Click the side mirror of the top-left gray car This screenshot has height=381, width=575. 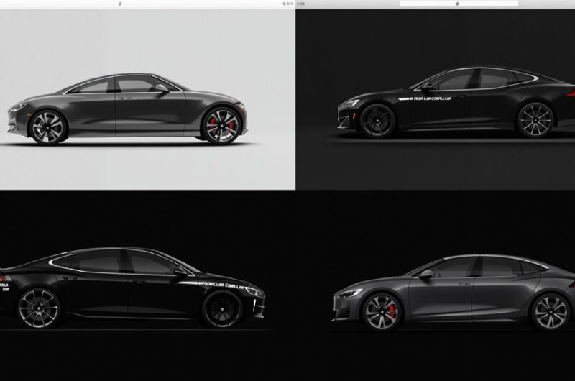[x=162, y=88]
